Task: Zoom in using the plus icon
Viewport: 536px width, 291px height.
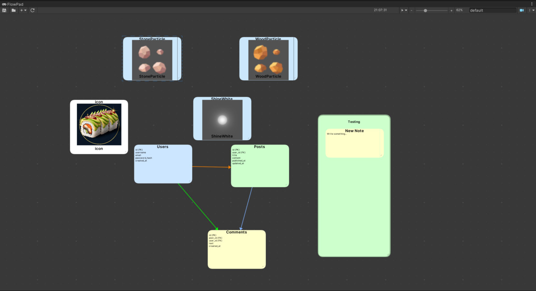Action: click(451, 9)
